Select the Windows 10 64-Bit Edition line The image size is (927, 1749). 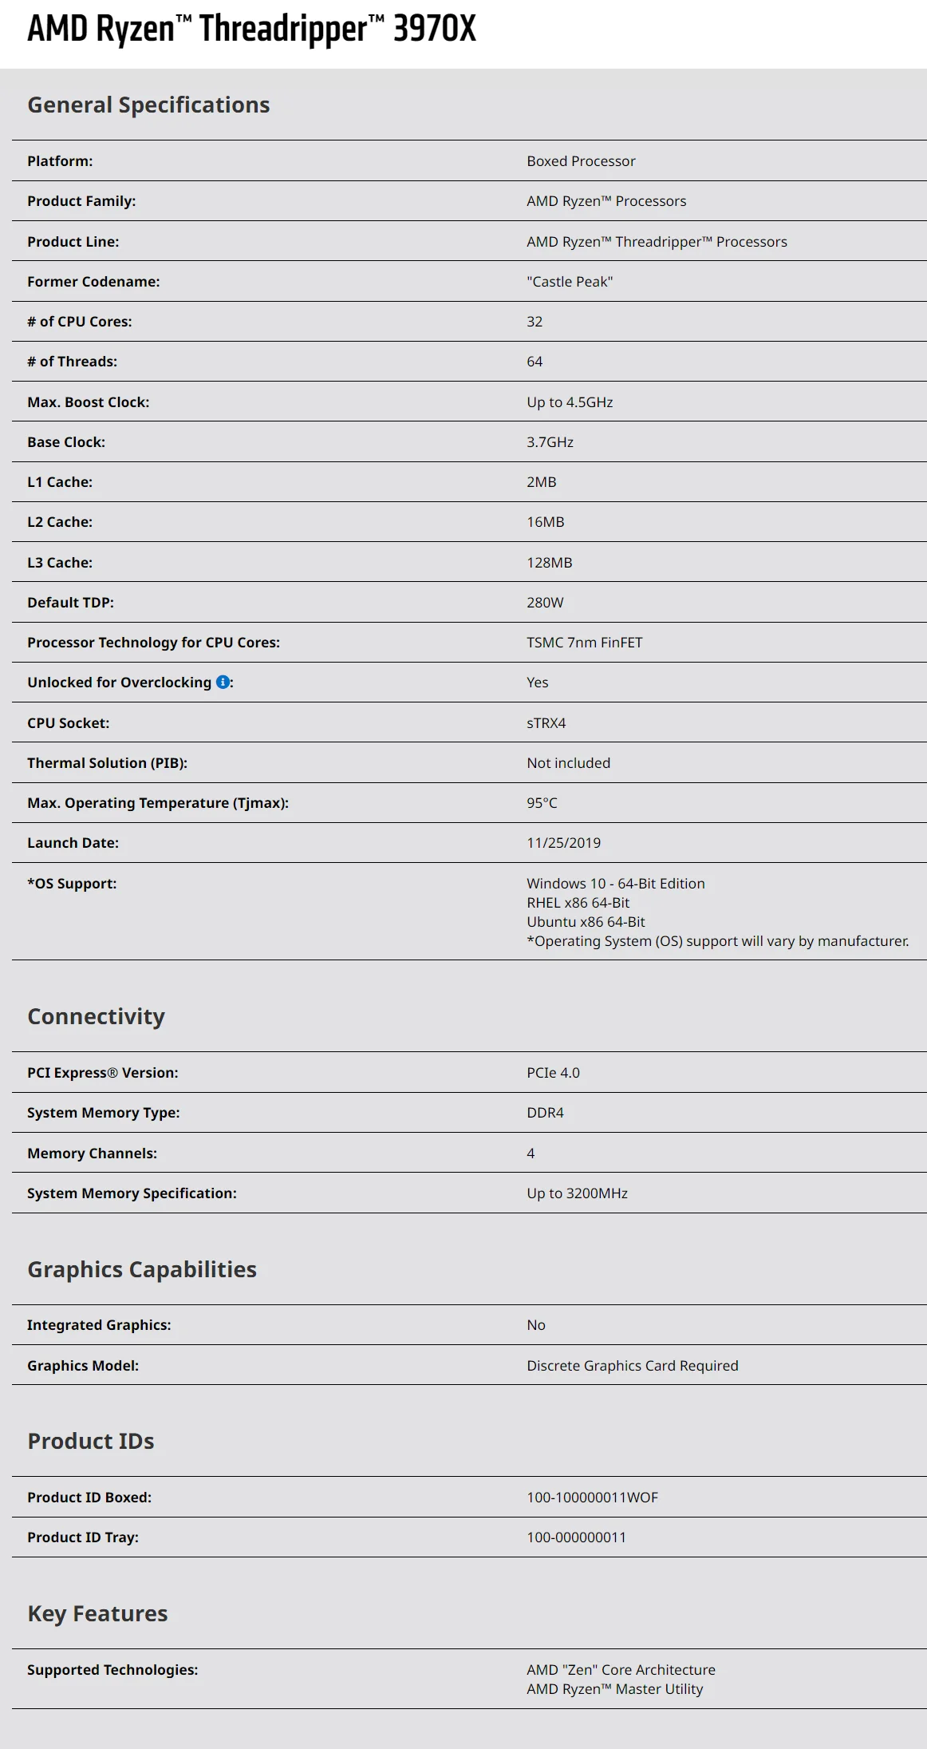pyautogui.click(x=615, y=884)
